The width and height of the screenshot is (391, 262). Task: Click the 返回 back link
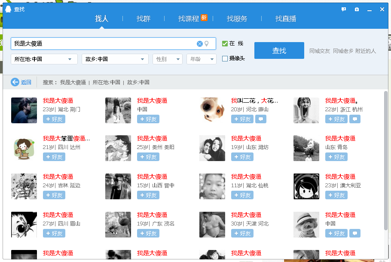pyautogui.click(x=26, y=82)
